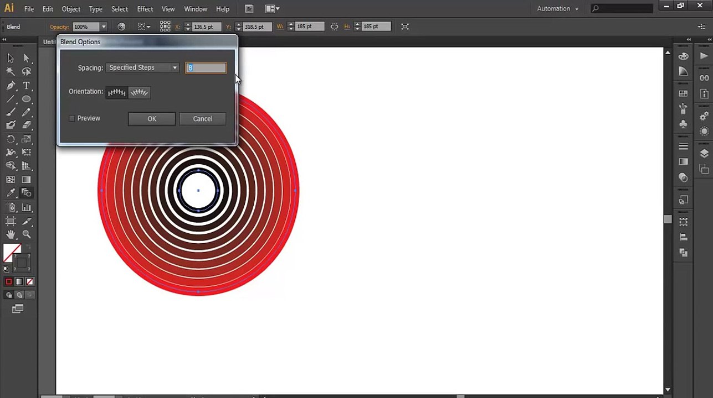The height and width of the screenshot is (398, 713).
Task: Select the Column Graph tool
Action: 26,208
